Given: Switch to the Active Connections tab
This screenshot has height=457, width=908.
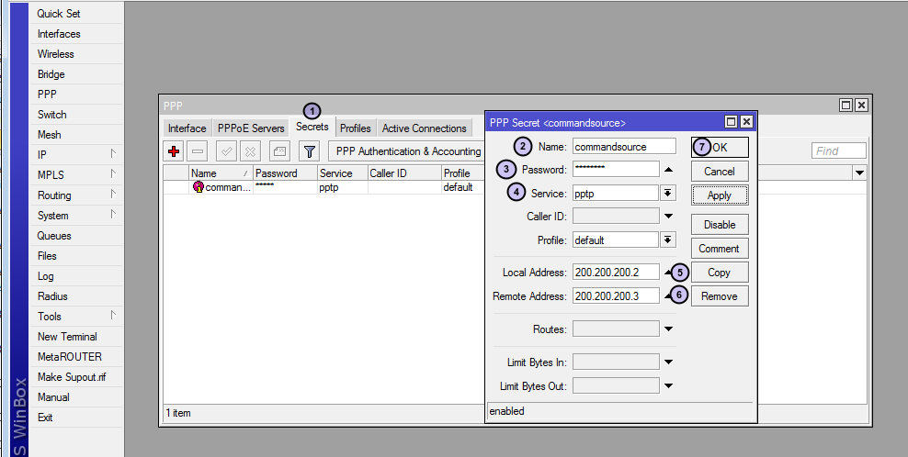Looking at the screenshot, I should click(425, 128).
